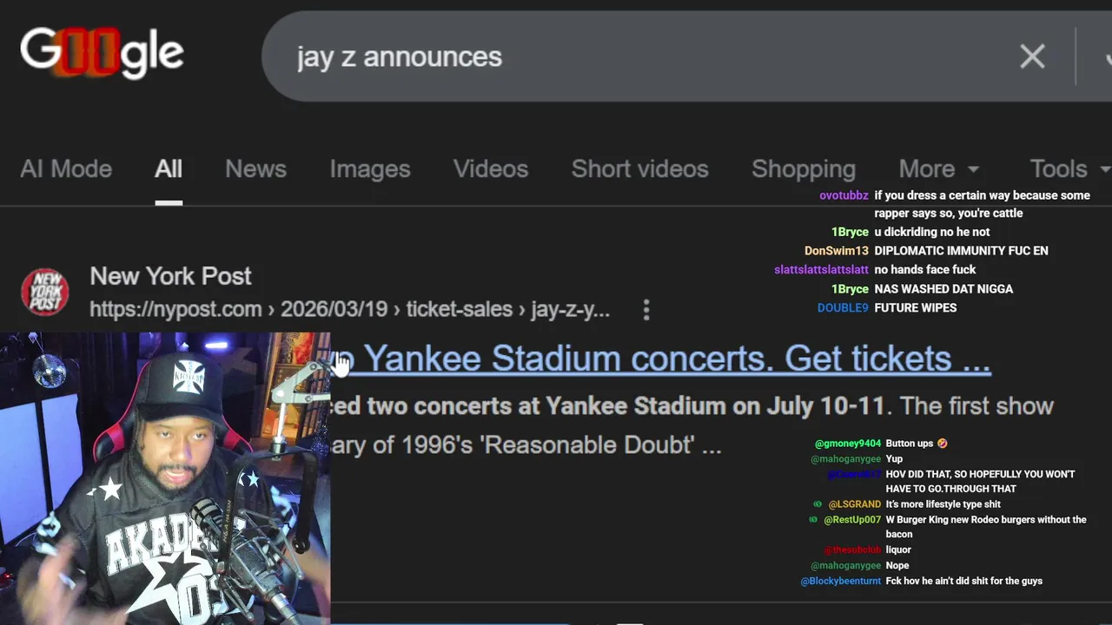
Task: Open the three-dot menu beside nypost.com result
Action: (x=646, y=310)
